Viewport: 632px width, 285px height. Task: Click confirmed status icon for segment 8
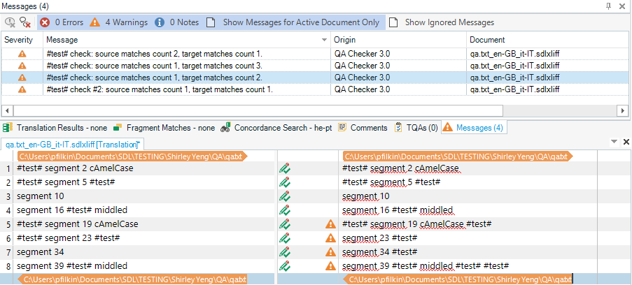coord(285,266)
